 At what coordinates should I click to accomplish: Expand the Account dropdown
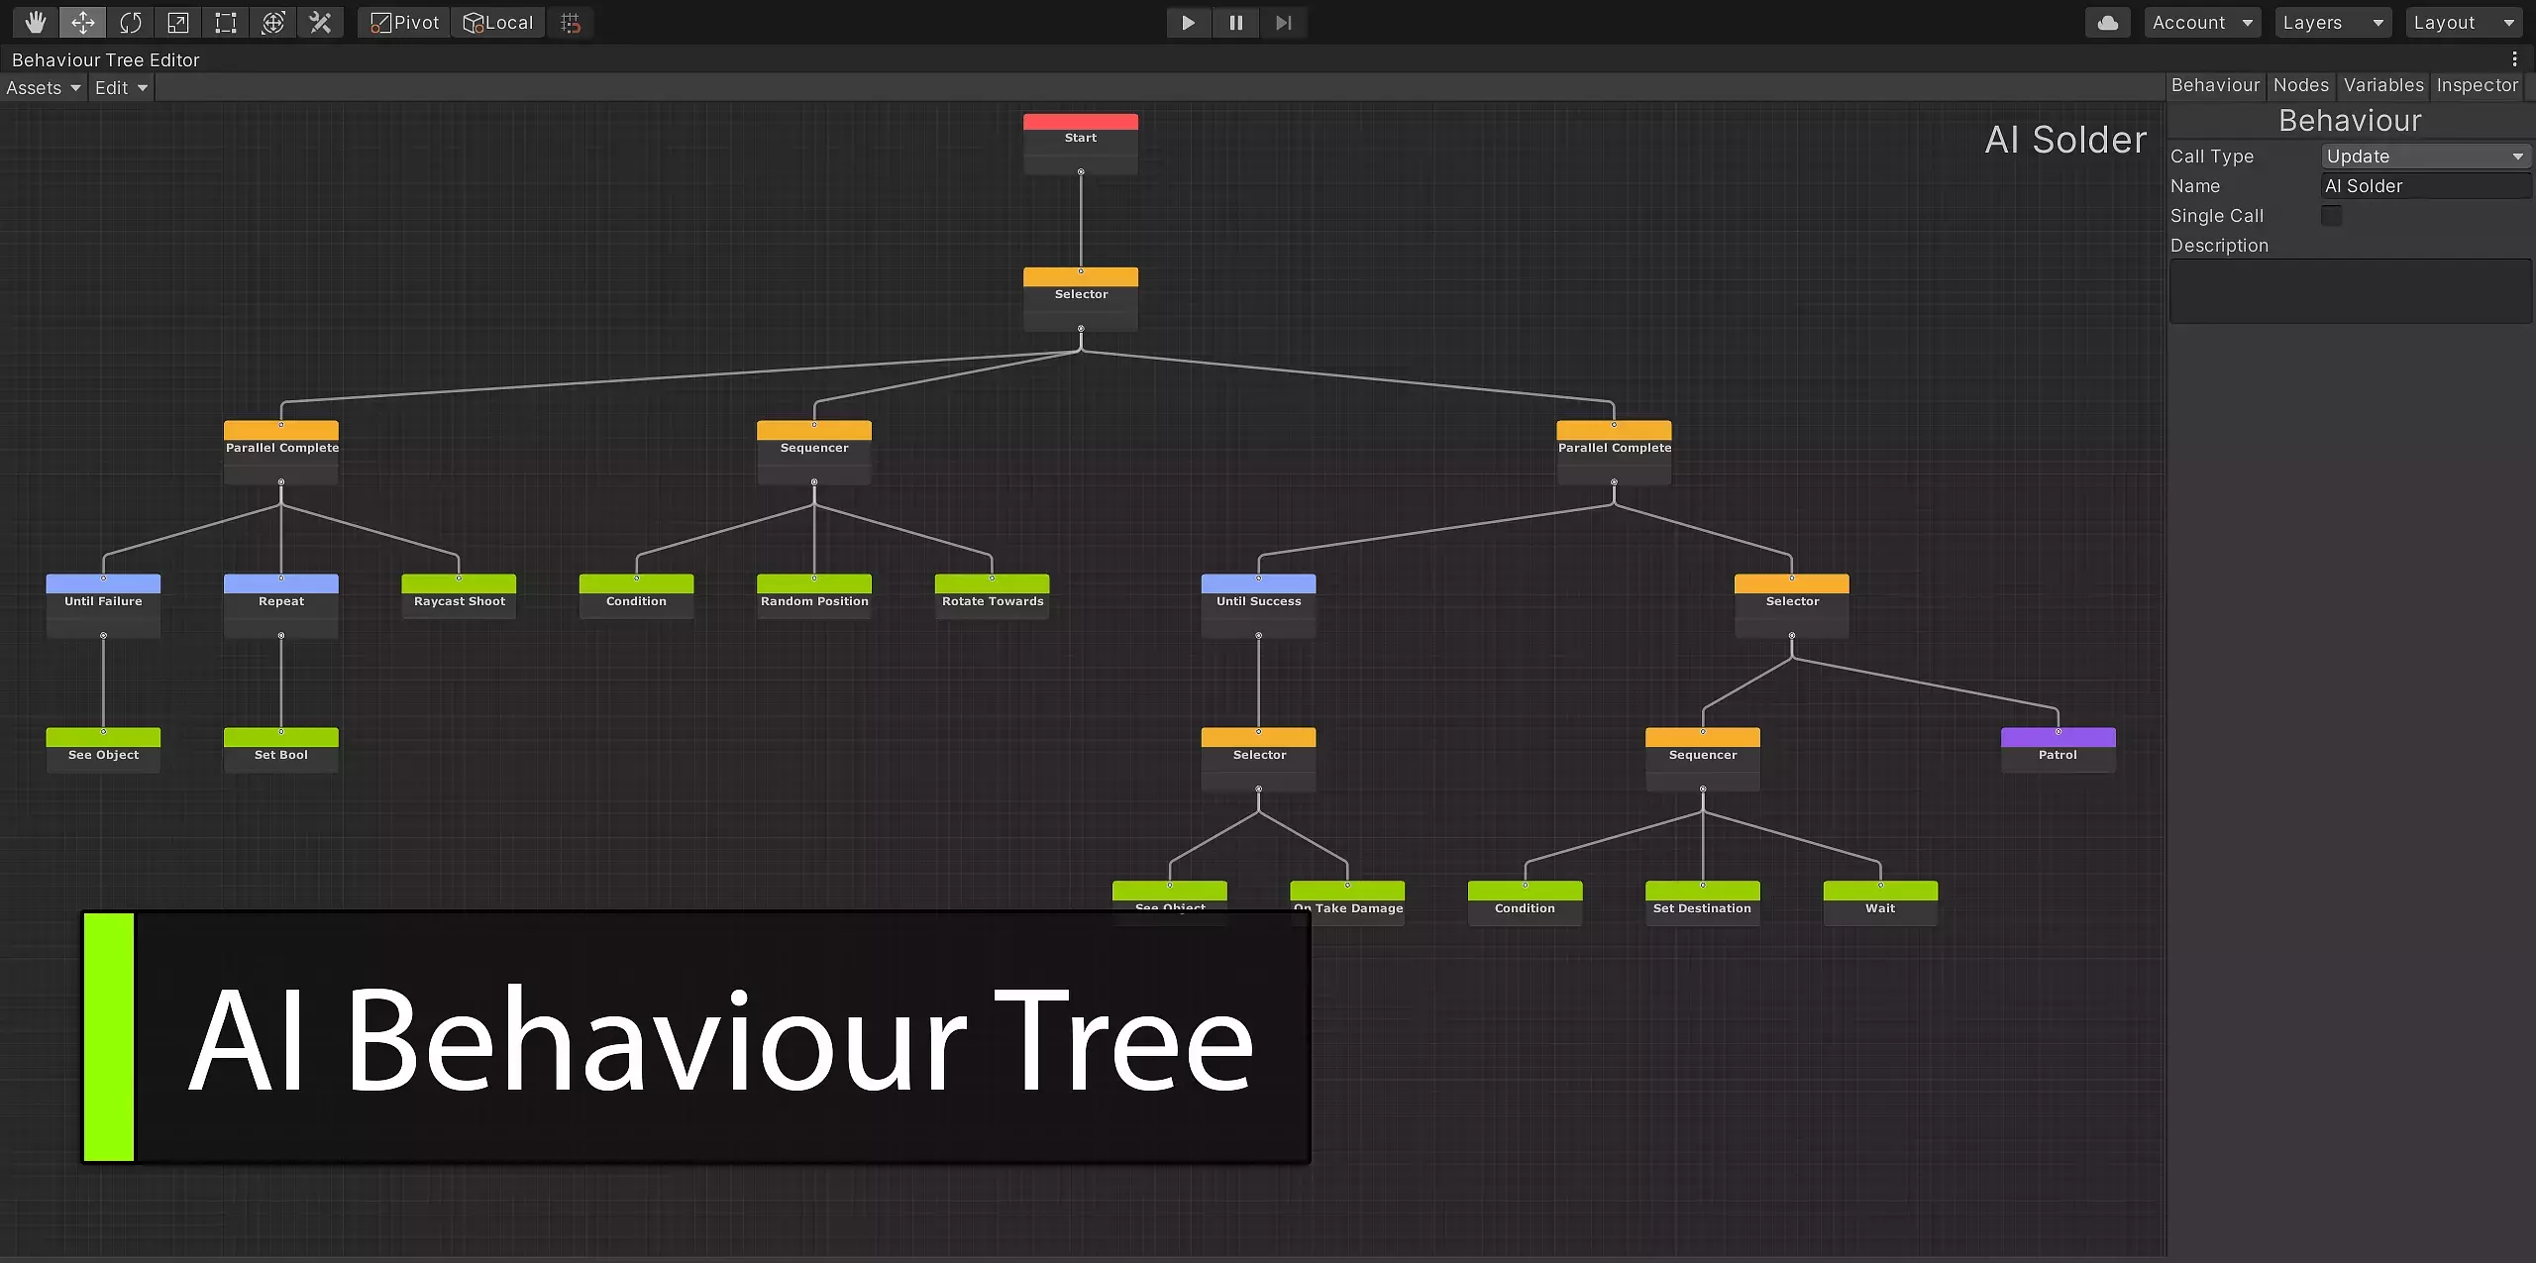pos(2201,22)
